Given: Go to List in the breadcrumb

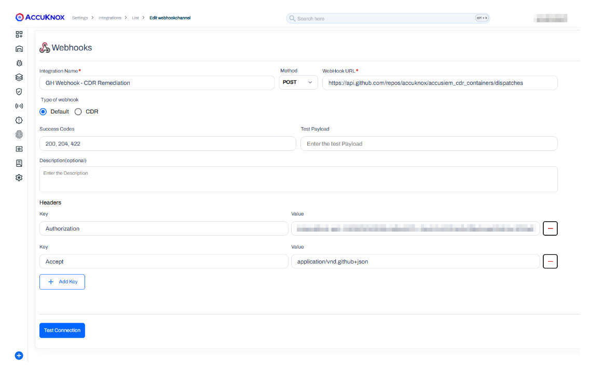Looking at the screenshot, I should [135, 18].
